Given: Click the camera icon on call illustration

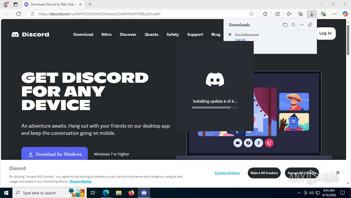Looking at the screenshot, I should coord(238,143).
